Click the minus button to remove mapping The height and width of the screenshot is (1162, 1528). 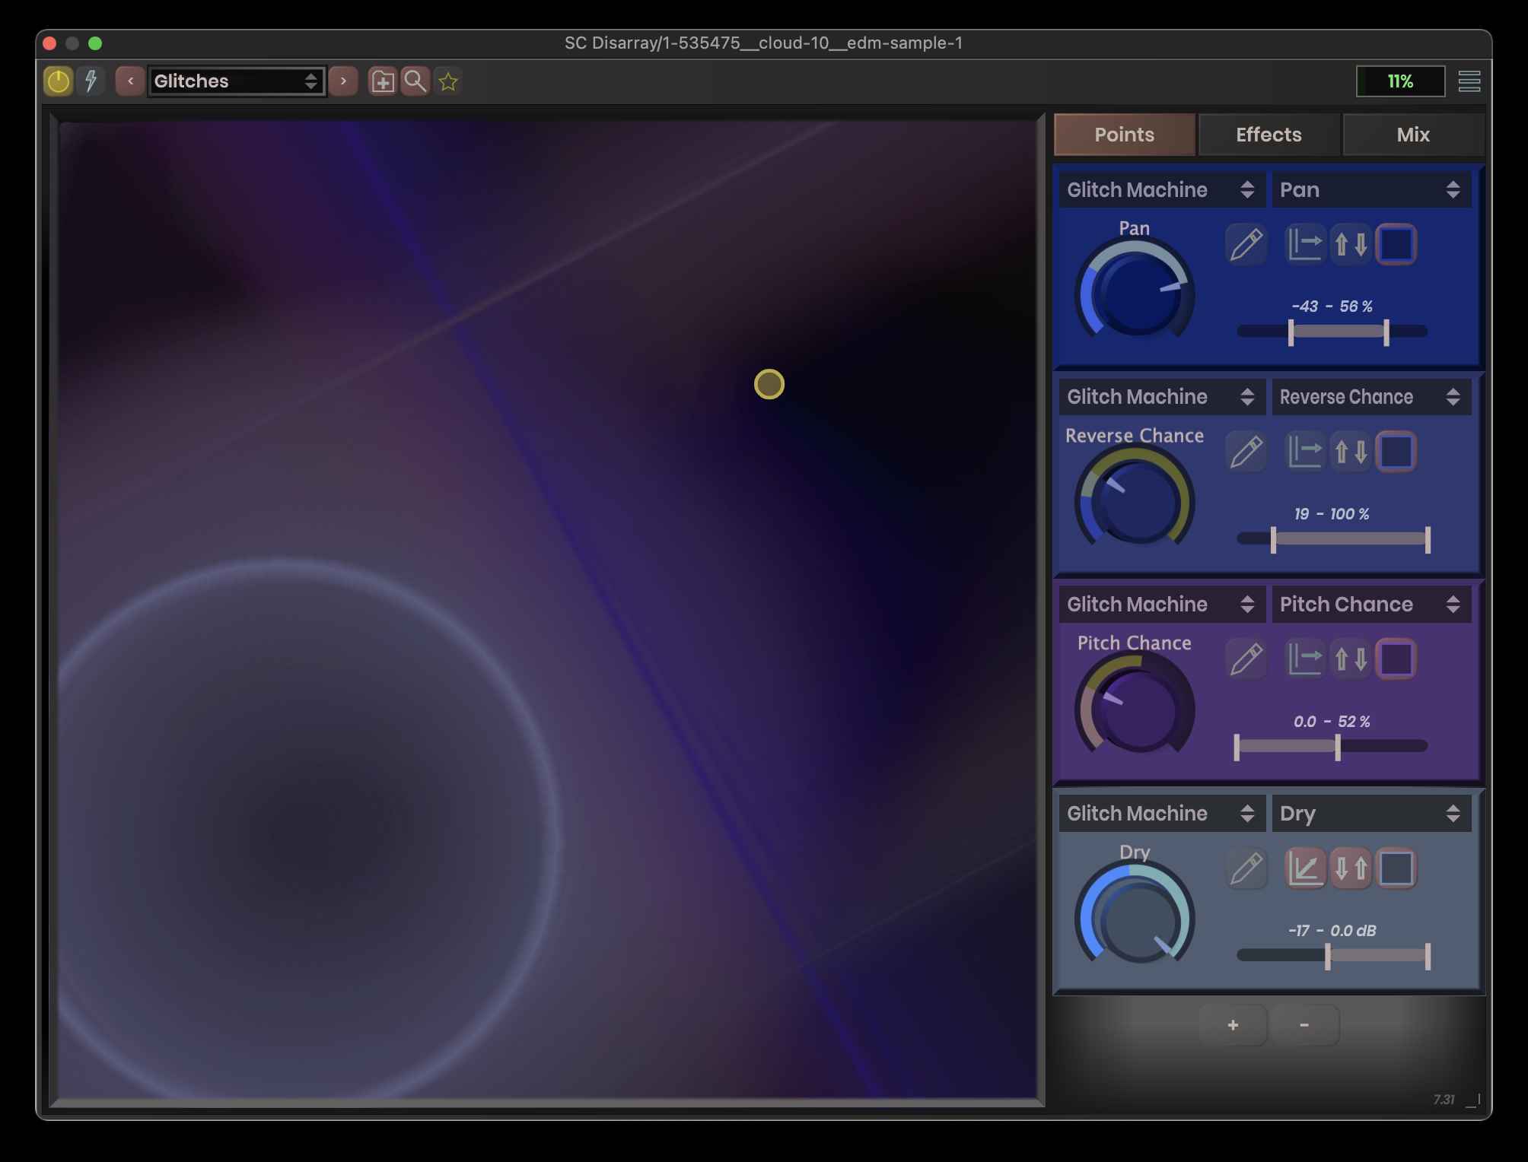tap(1304, 1025)
